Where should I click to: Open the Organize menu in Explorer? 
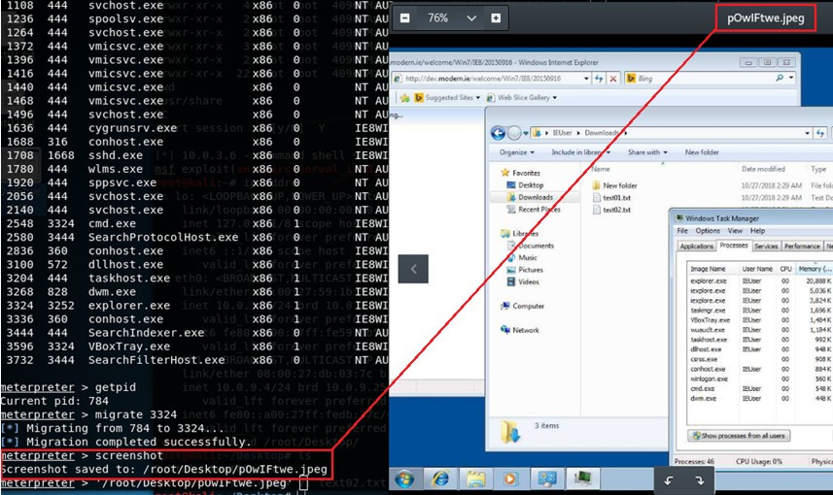click(516, 152)
